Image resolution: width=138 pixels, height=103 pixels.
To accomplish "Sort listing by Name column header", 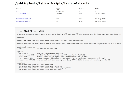I will coord(18,9).
